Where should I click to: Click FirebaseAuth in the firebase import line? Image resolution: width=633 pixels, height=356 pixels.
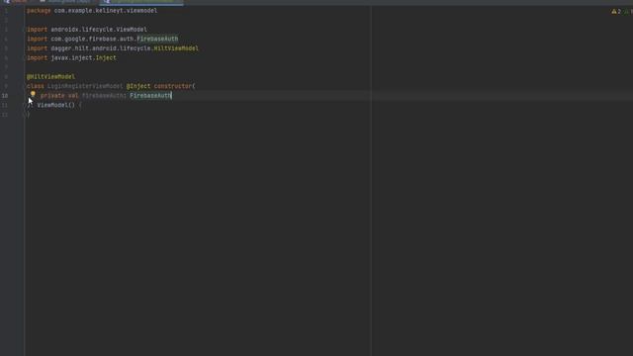157,39
